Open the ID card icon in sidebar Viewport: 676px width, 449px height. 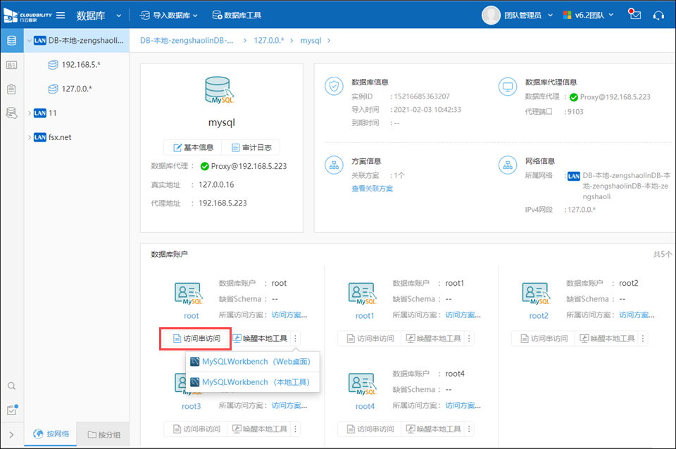pyautogui.click(x=11, y=65)
